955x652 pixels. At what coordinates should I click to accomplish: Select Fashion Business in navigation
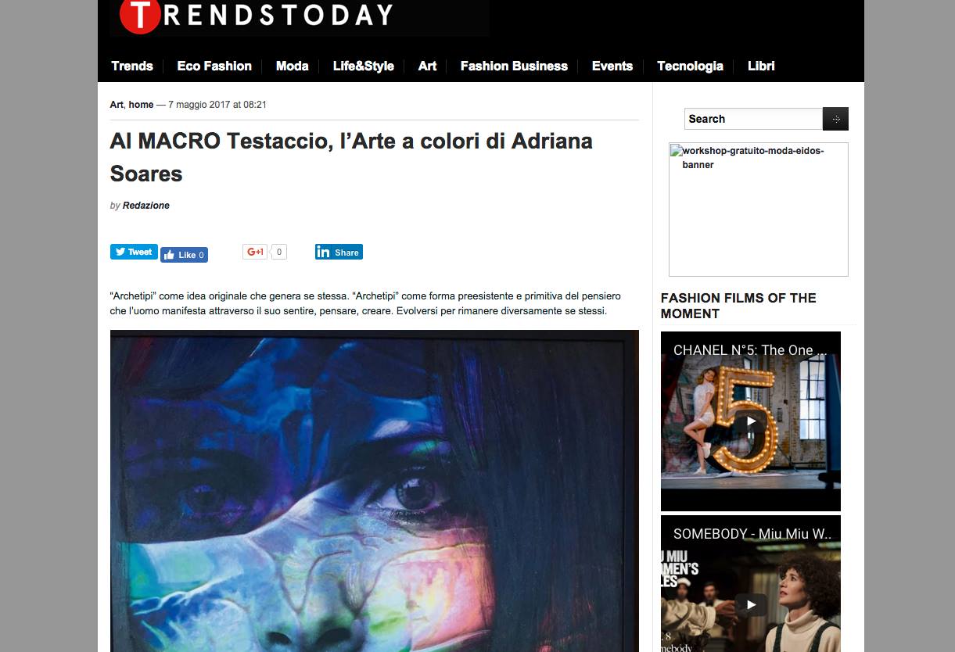click(514, 66)
